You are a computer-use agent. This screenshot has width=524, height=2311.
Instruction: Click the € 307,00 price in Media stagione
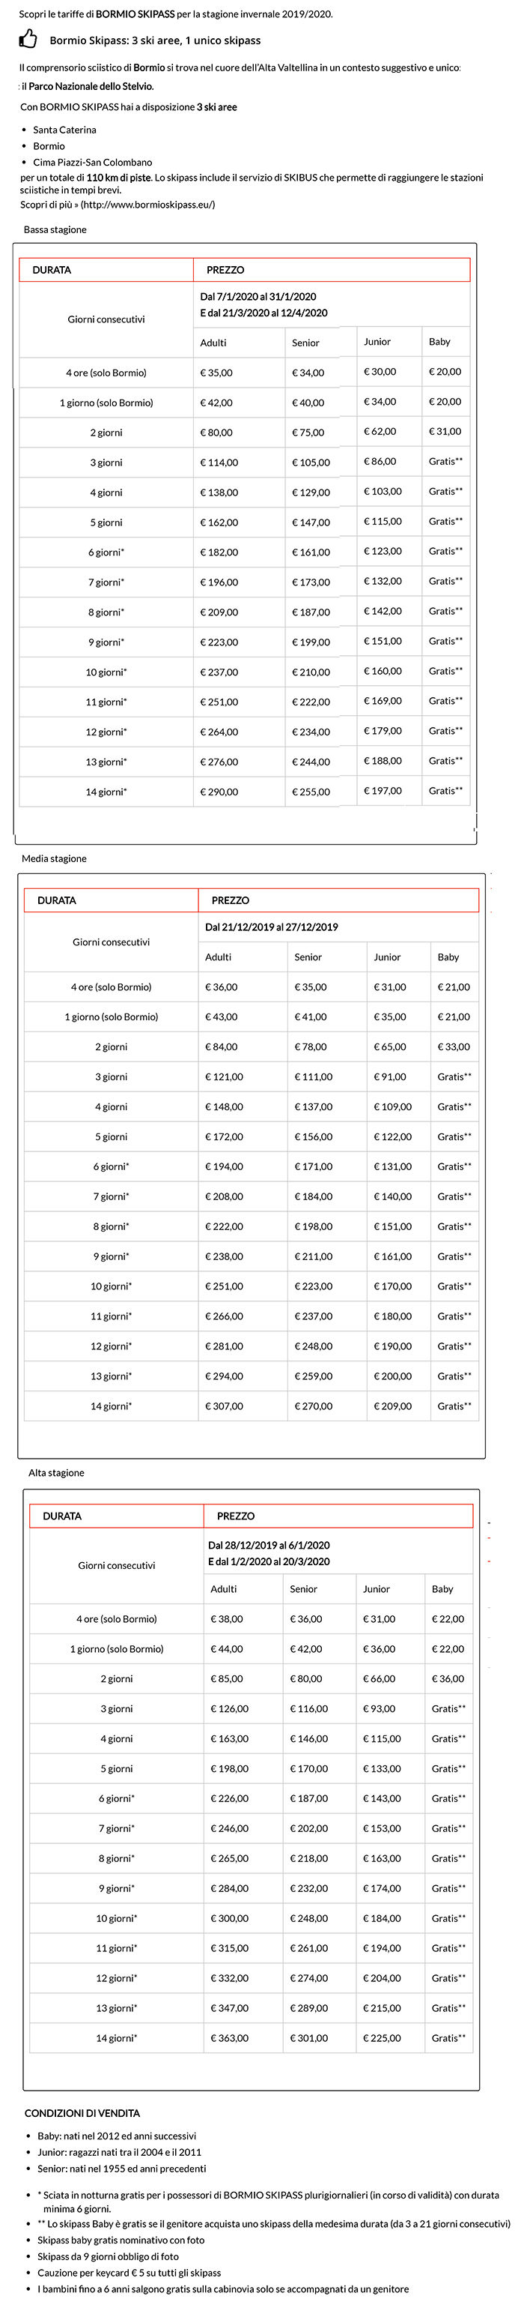point(224,1405)
